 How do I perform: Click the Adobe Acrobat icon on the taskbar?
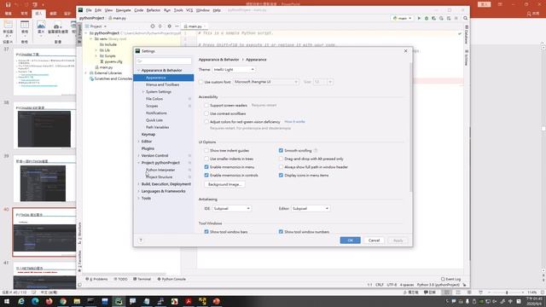click(189, 301)
